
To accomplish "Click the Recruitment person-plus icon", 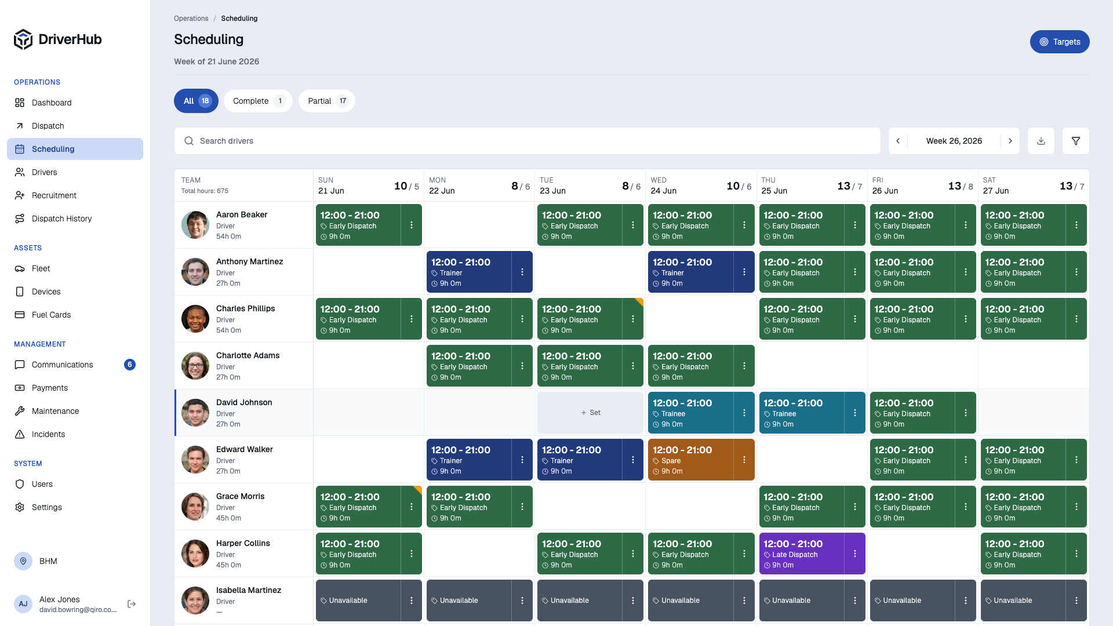I will click(20, 195).
